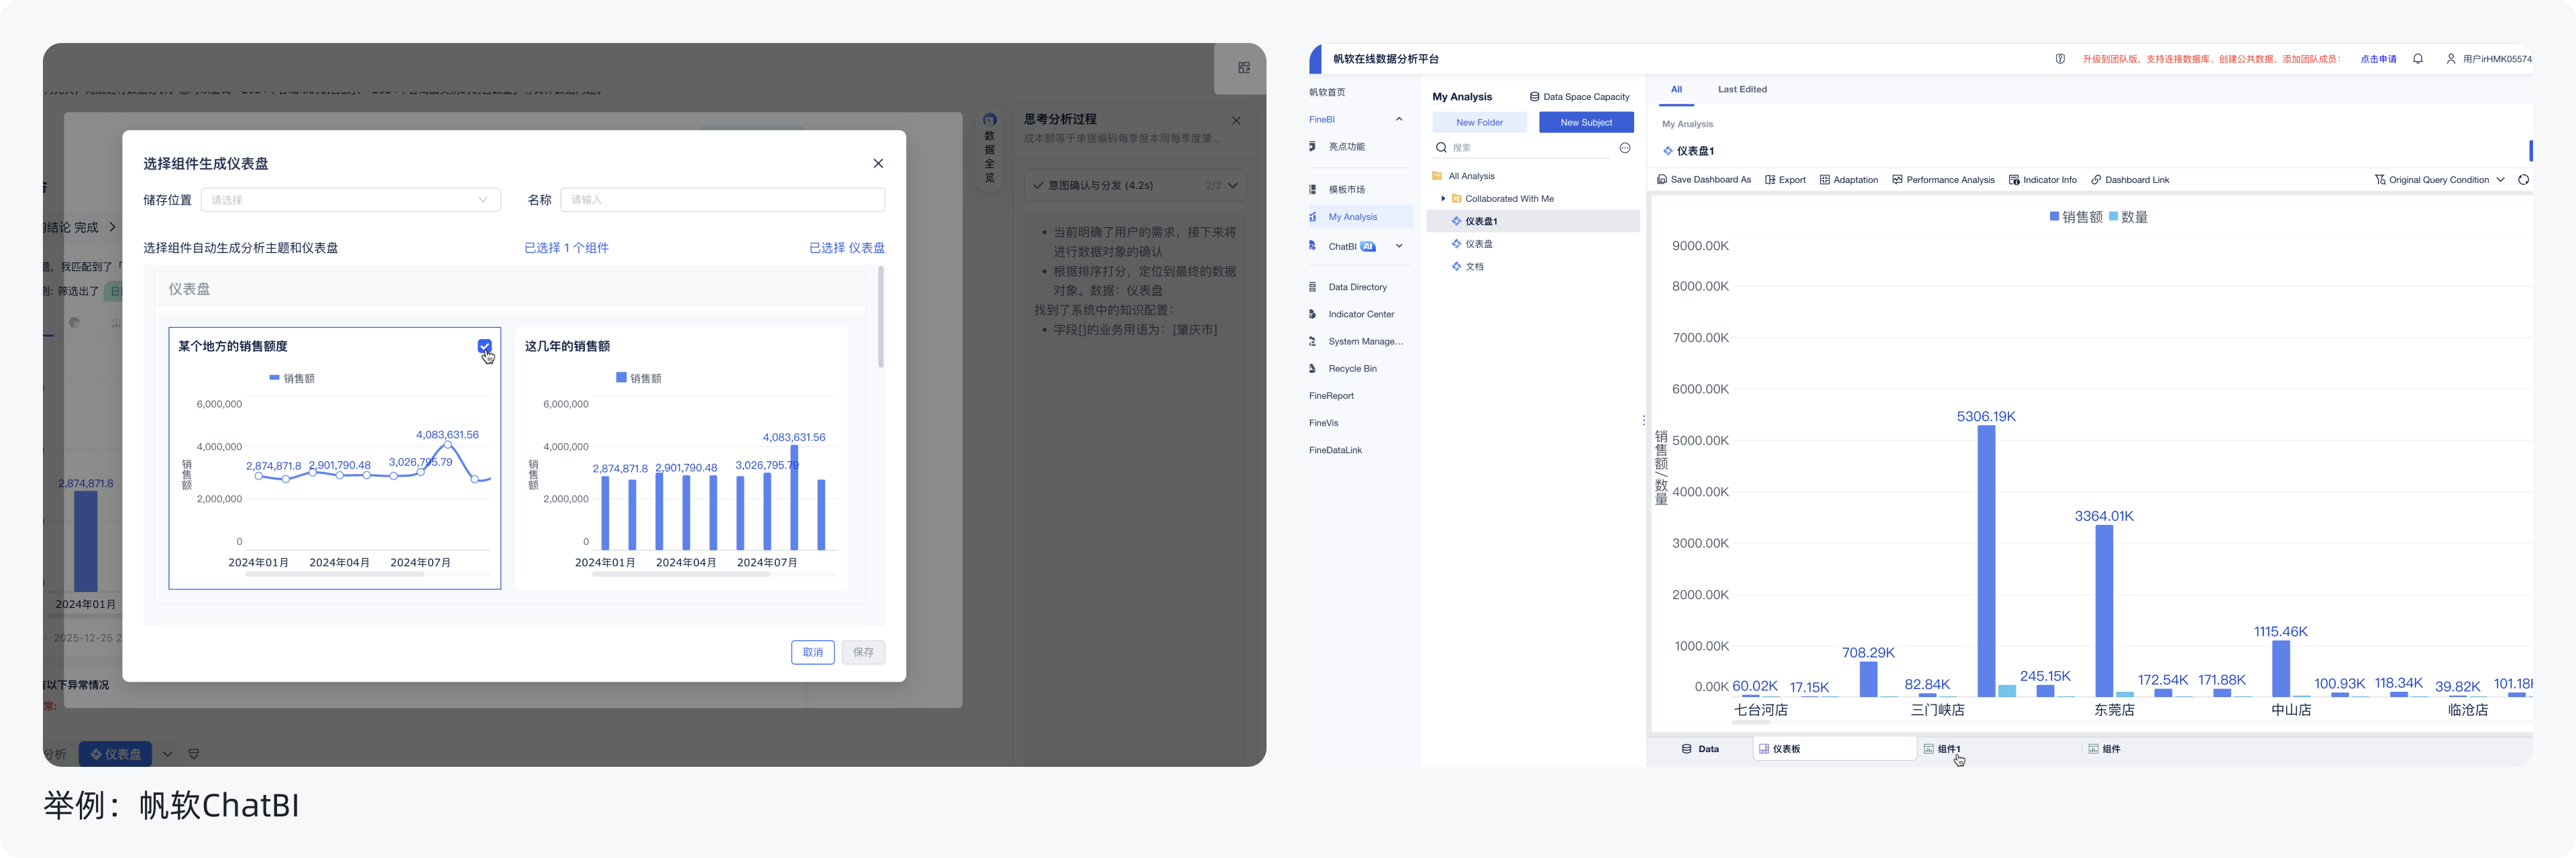Open Original Query Condition dropdown
Viewport: 2576px width, 858px height.
(2440, 180)
